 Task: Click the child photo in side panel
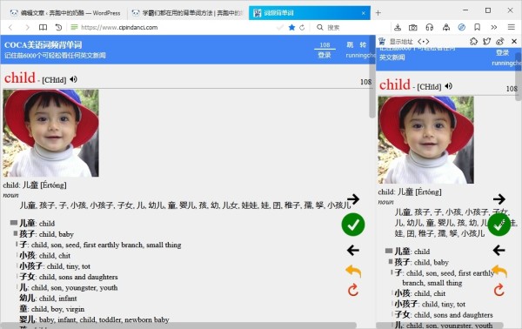pos(425,140)
